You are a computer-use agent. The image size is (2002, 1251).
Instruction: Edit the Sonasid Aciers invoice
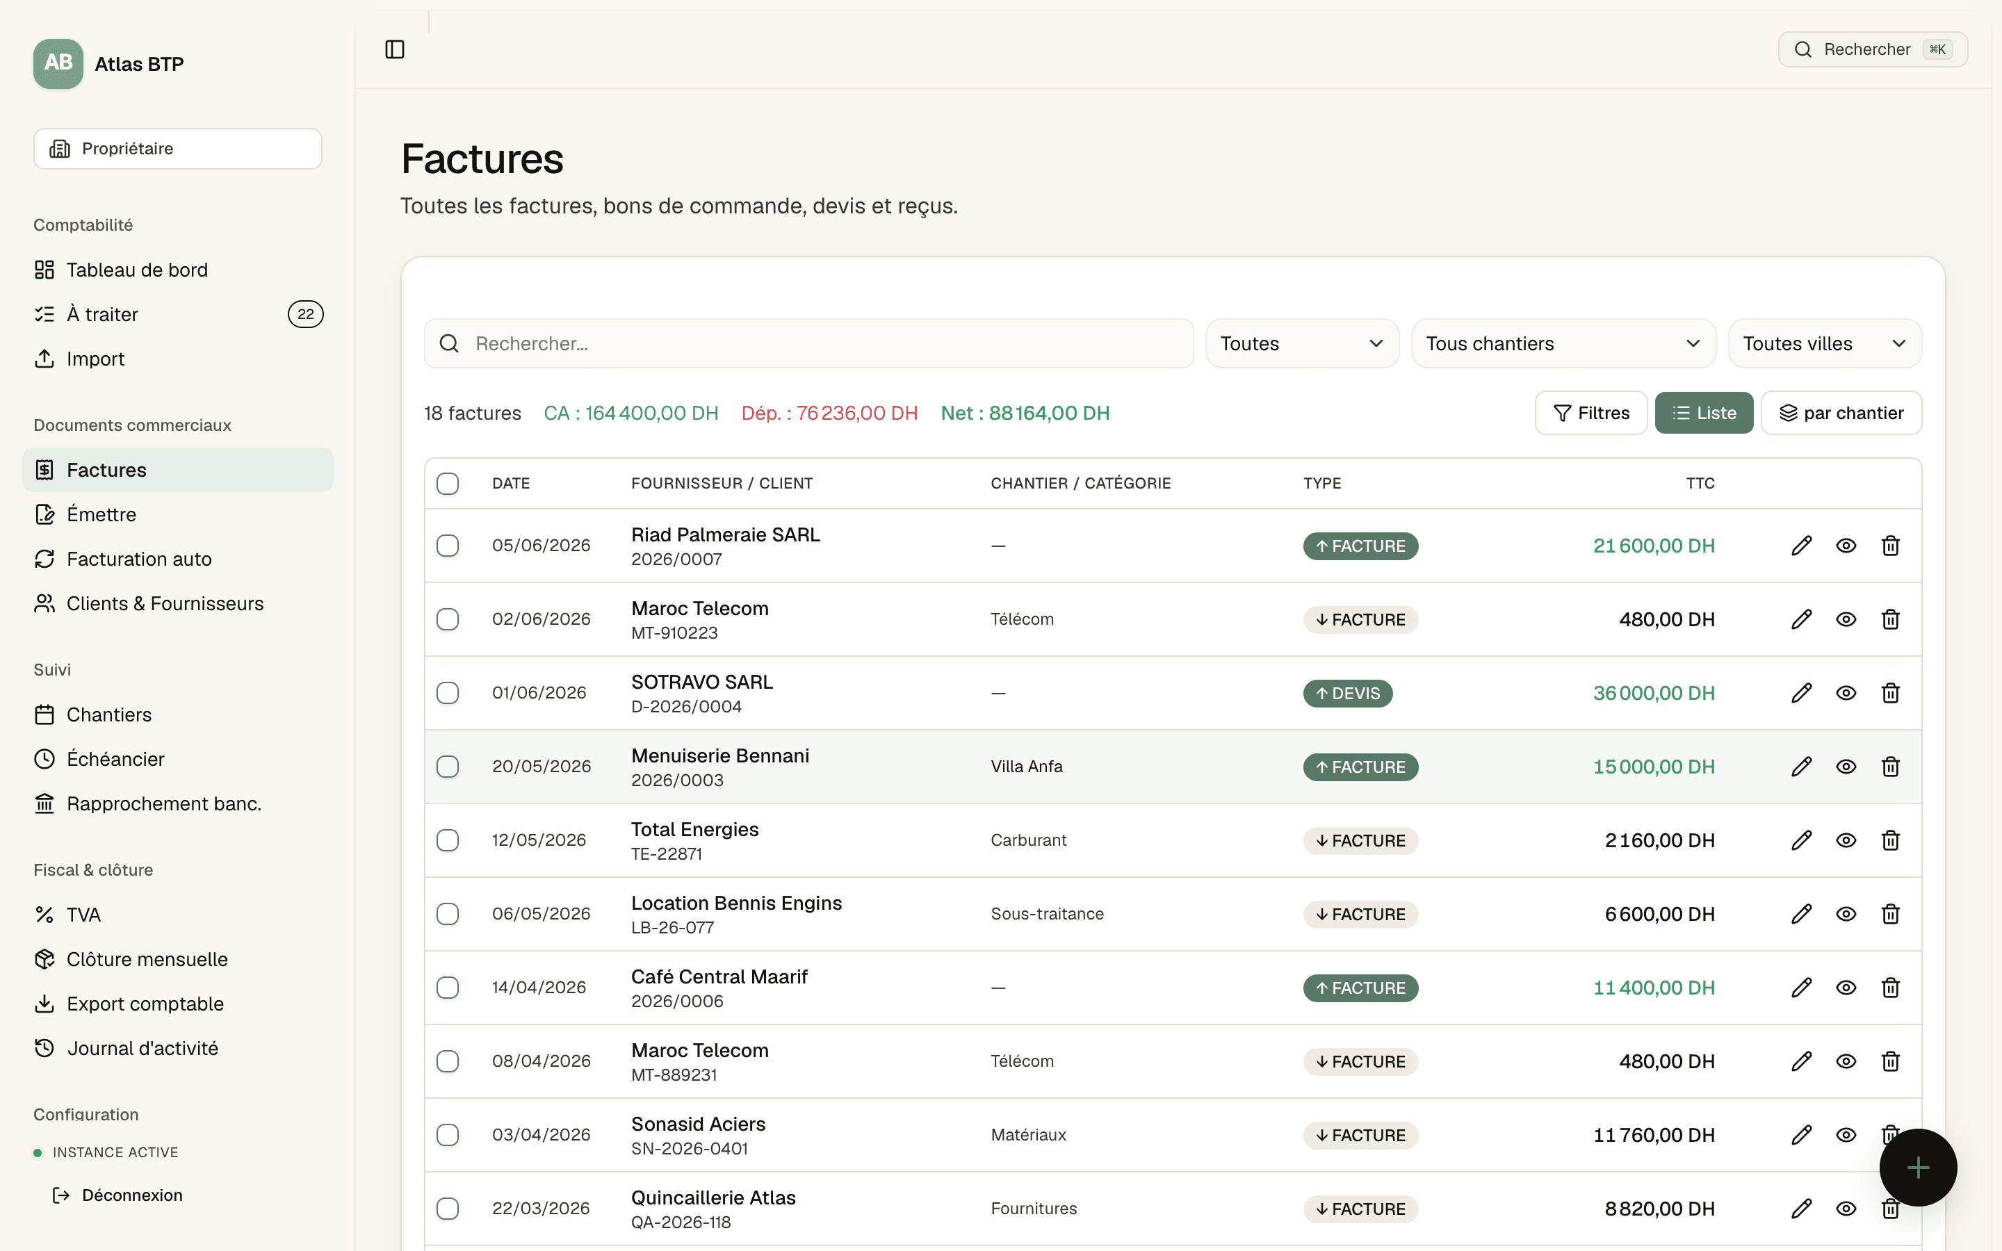click(1801, 1134)
